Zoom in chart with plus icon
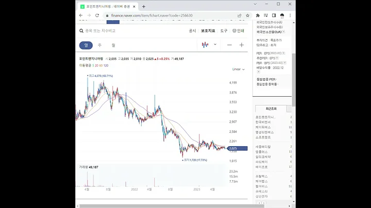 pos(241,45)
